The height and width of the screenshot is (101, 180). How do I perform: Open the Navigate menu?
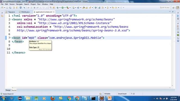click(19, 4)
